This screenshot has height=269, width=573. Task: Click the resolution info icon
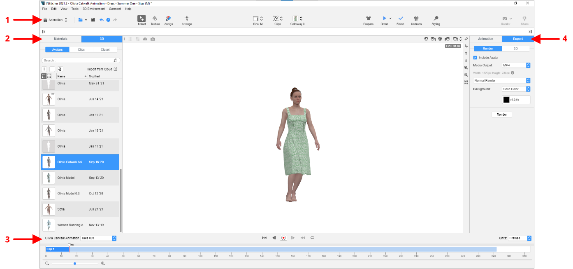512,73
